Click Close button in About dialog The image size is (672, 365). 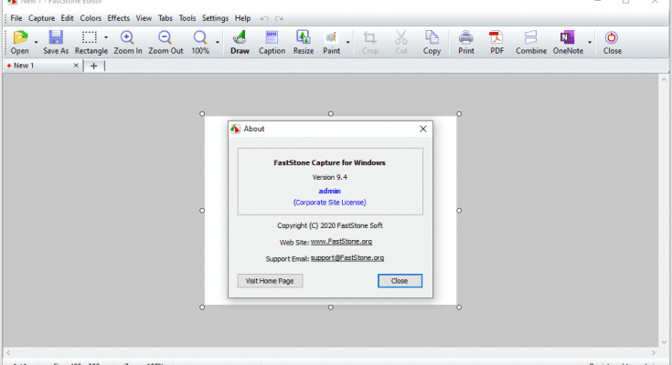(x=400, y=281)
